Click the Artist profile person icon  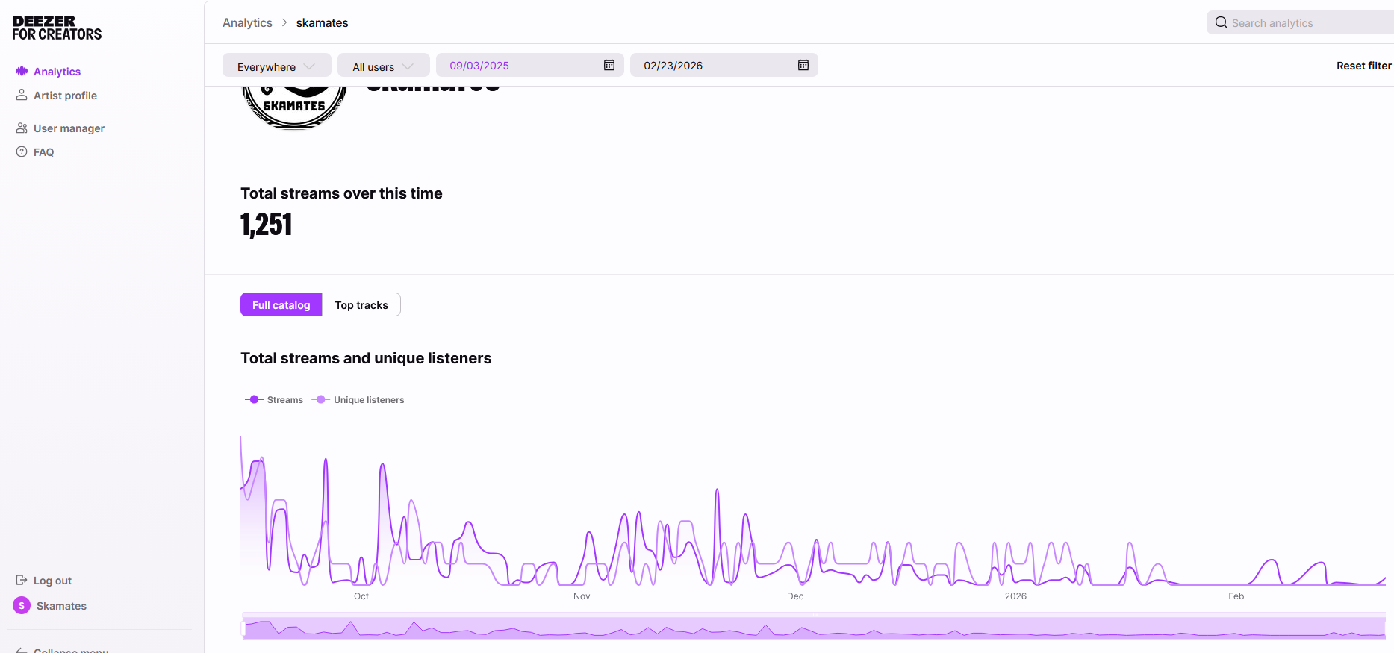[22, 95]
